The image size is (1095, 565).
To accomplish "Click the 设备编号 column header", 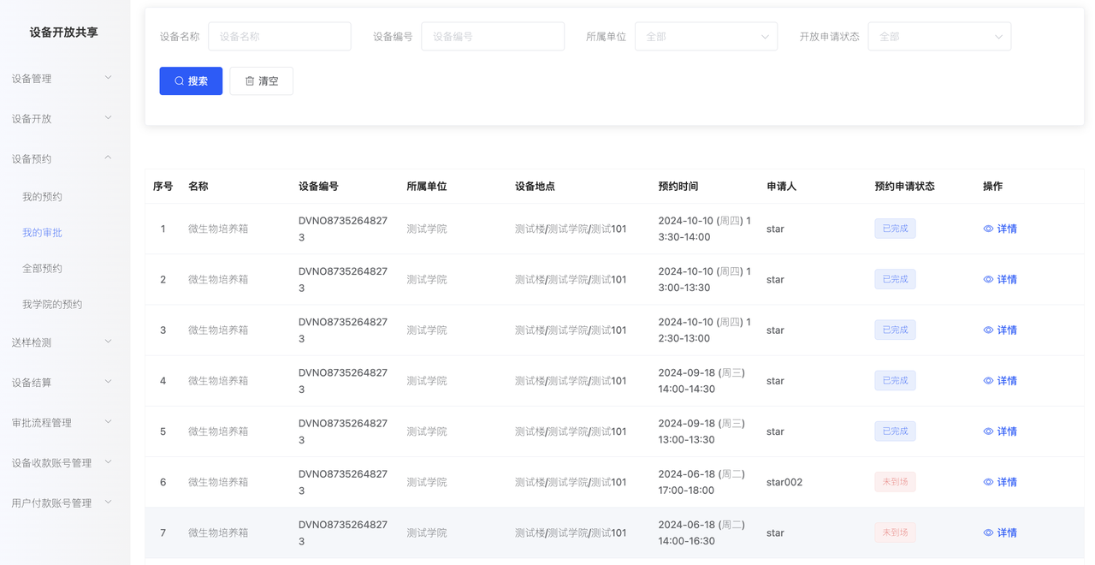I will [318, 186].
